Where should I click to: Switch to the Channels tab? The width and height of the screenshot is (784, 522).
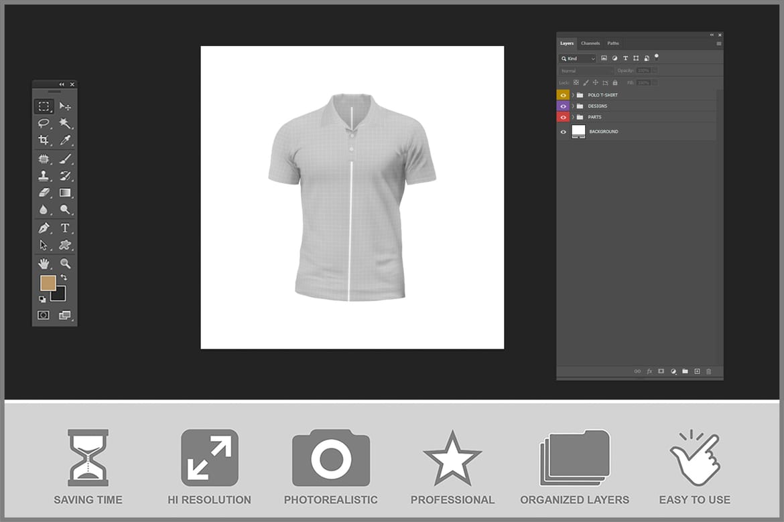(x=590, y=43)
